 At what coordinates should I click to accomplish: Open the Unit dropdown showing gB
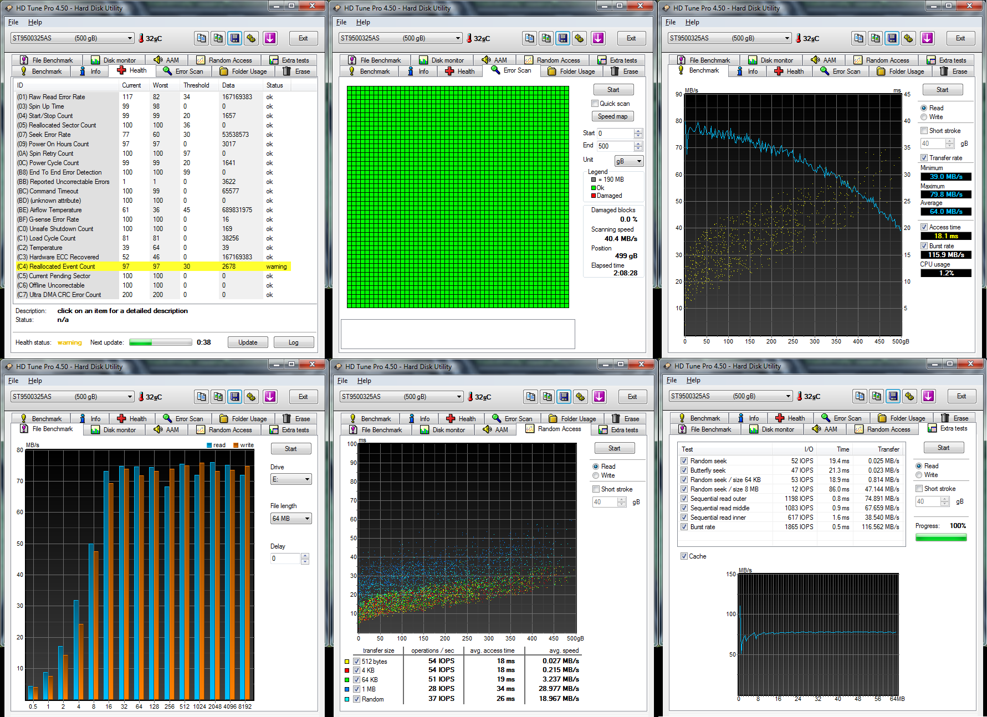[x=628, y=161]
